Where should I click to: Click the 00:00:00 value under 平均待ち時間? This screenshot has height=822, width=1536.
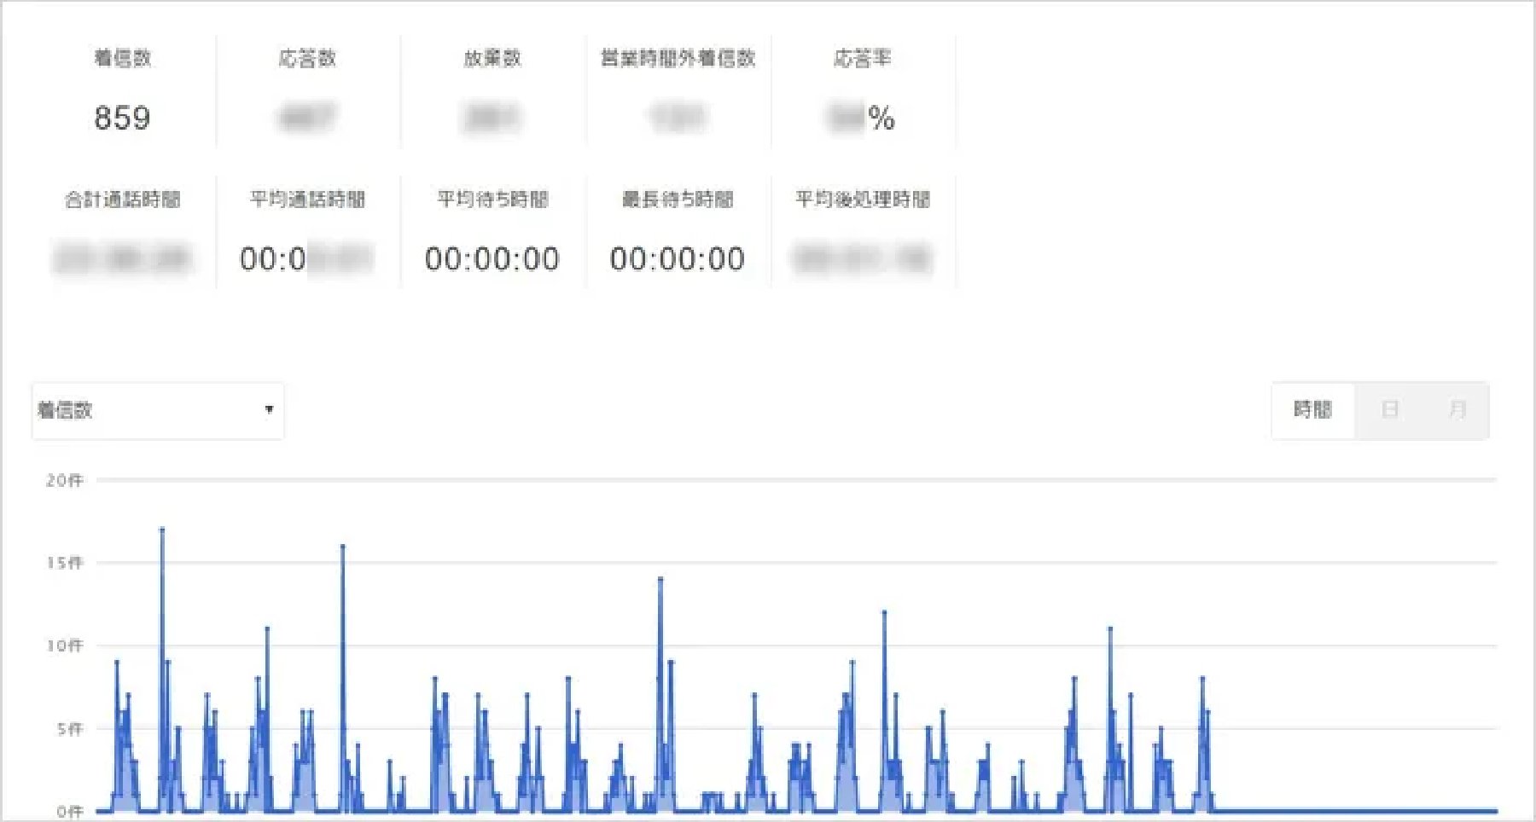492,258
